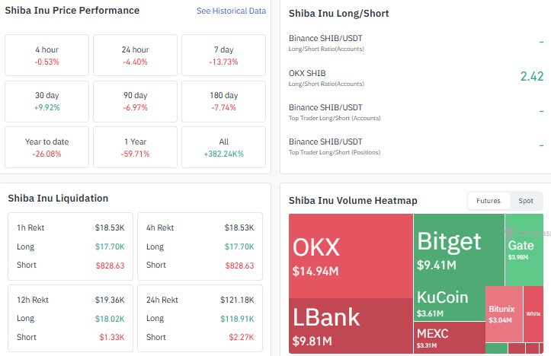Screen dimensions: 551x356
Task: Click the MEXC heatmap tile
Action: 450,338
